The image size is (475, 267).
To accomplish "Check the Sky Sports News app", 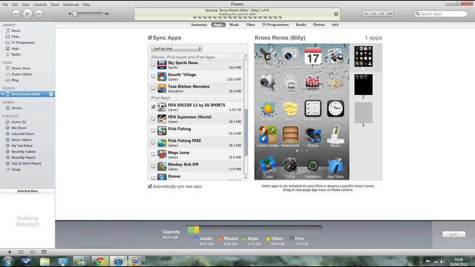I will 153,65.
